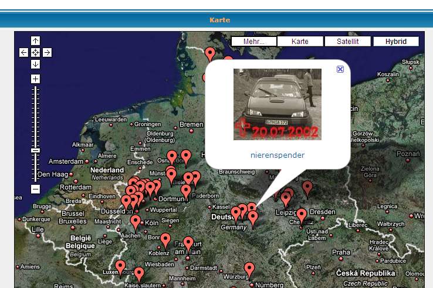Zoom in with the plus button
The width and height of the screenshot is (433, 288).
tap(35, 79)
